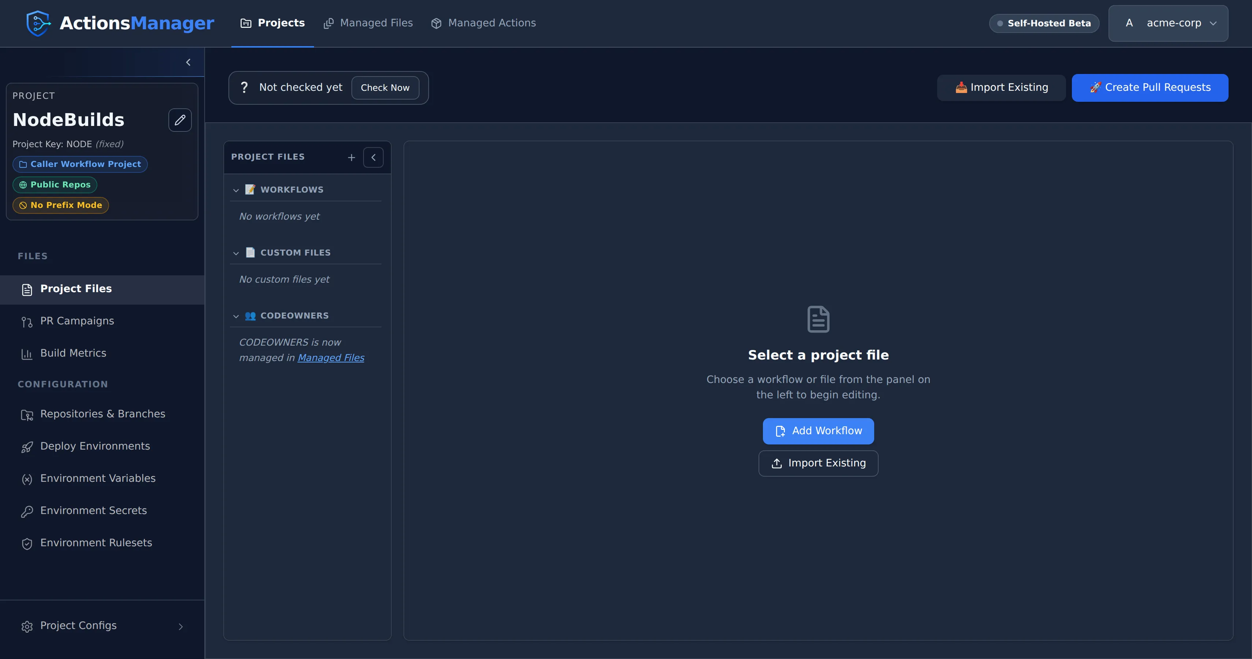The height and width of the screenshot is (659, 1252).
Task: Expand the Project Configs menu
Action: click(102, 626)
